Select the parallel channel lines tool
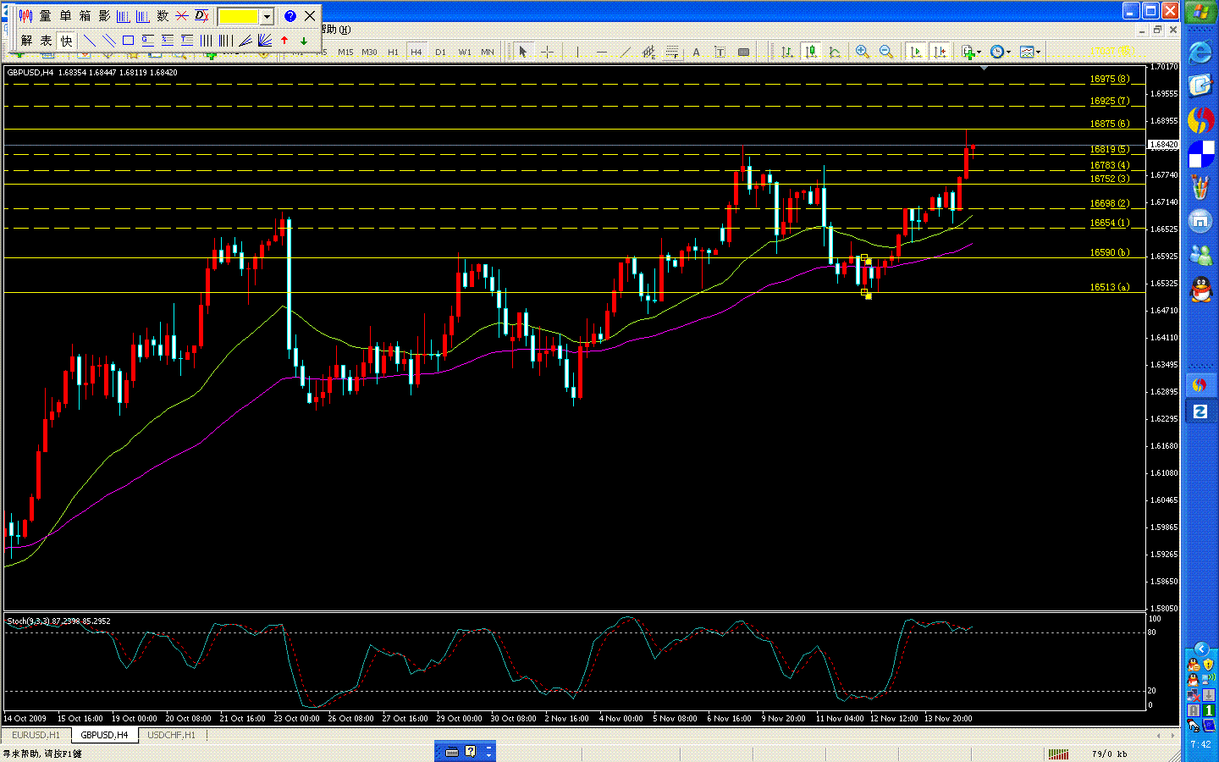Viewport: 1219px width, 762px height. pyautogui.click(x=108, y=40)
